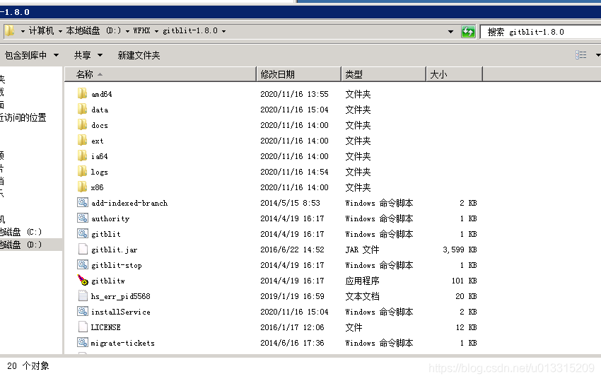Click the hs_err_pid5568 file name
Screen dimensions: 601x381
(x=121, y=296)
